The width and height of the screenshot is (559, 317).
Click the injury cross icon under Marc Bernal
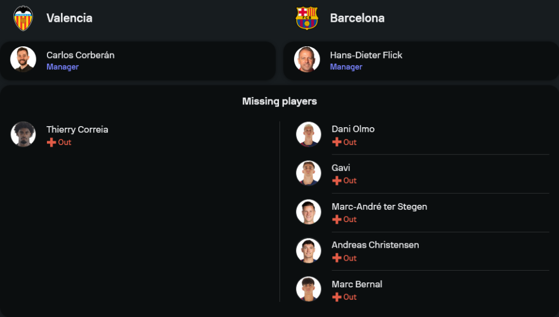(337, 297)
